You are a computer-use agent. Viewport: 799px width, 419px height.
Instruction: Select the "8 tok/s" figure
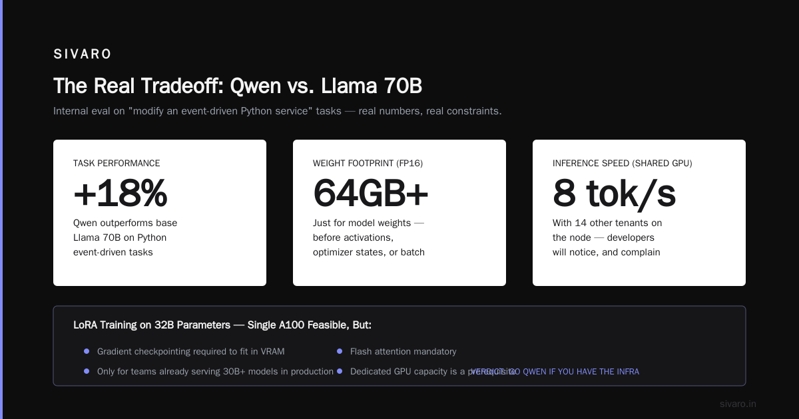tap(614, 194)
